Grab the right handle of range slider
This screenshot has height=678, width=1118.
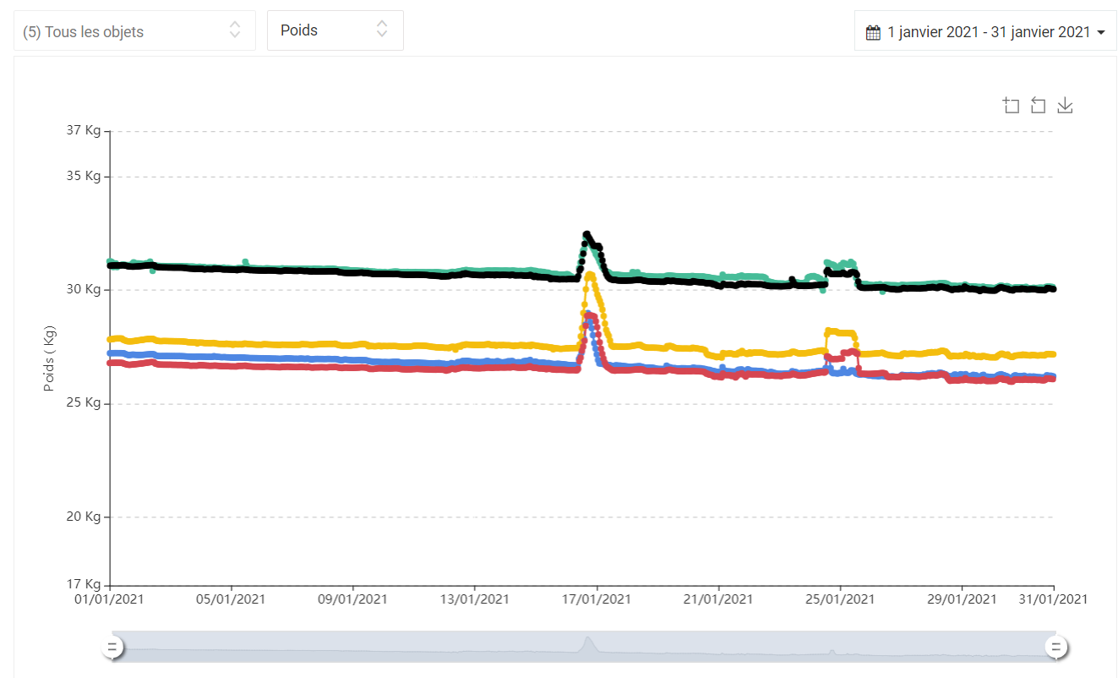(1055, 648)
